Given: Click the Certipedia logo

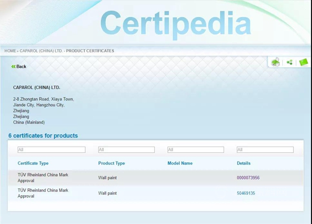Looking at the screenshot, I should pos(175,23).
